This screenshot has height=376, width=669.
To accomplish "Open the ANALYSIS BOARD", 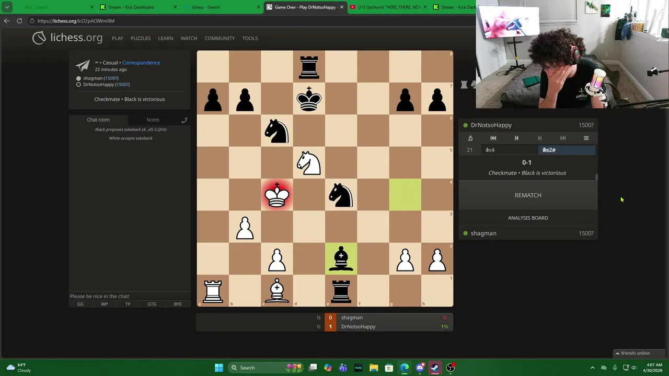I will pos(528,218).
